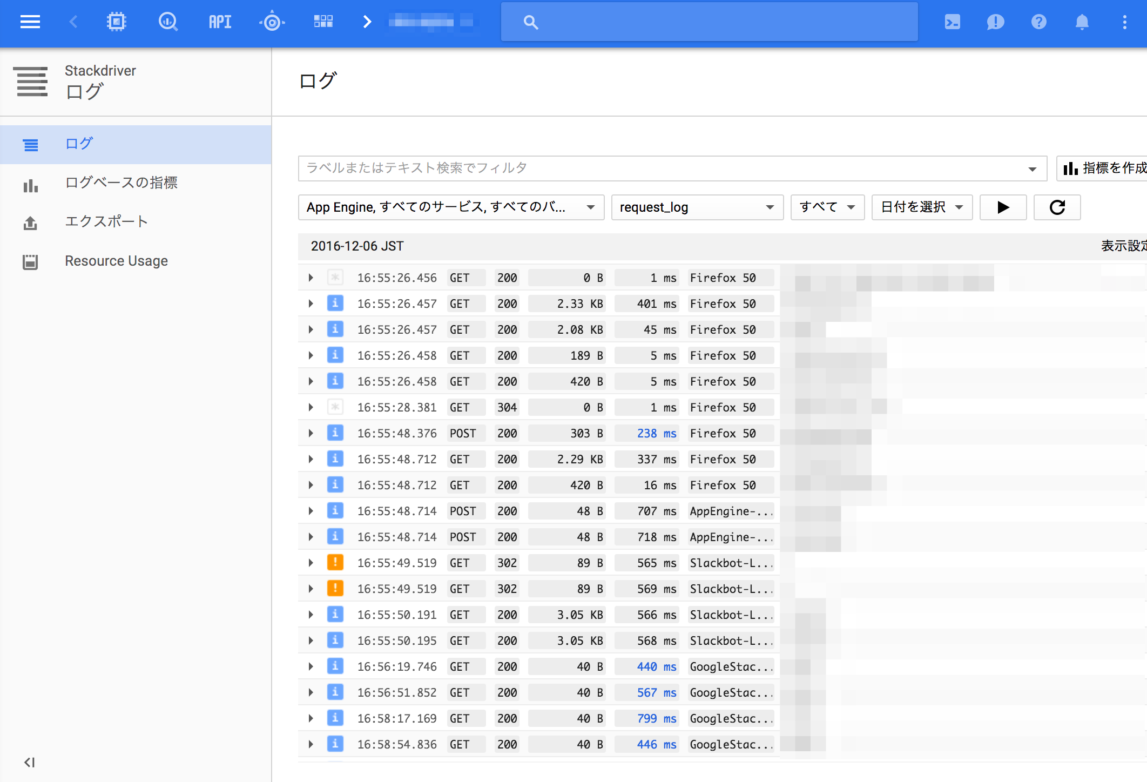This screenshot has width=1147, height=782.
Task: Click warning icon on Slackbot 302 entry
Action: coord(335,562)
